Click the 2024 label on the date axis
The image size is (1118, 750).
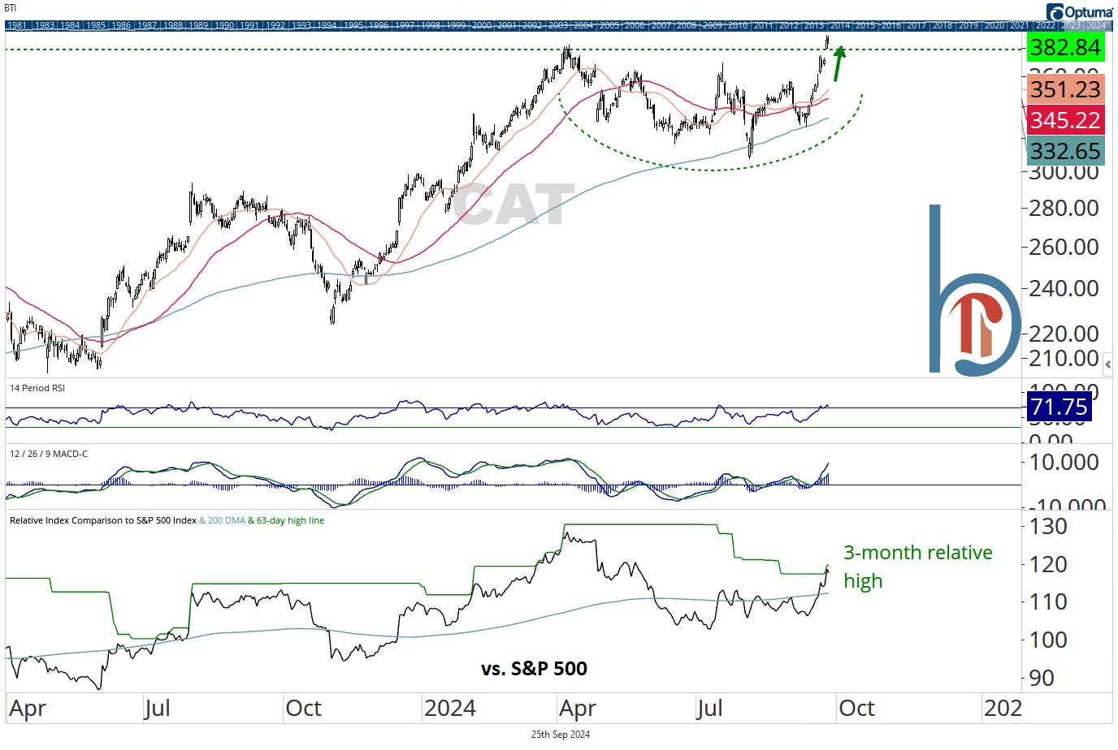point(449,709)
